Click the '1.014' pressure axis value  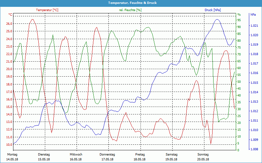254,92
